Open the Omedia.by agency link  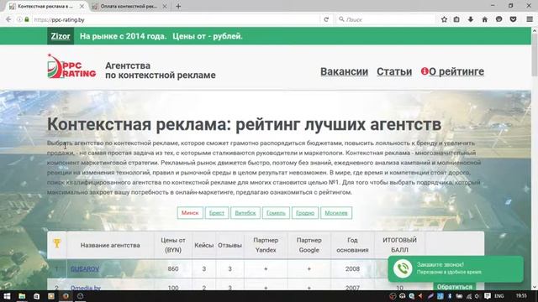(x=86, y=288)
